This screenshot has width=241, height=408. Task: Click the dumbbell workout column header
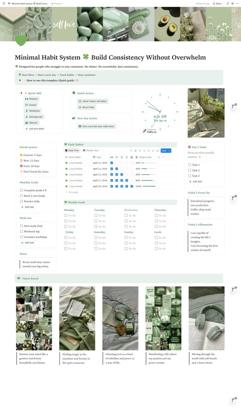click(x=112, y=157)
